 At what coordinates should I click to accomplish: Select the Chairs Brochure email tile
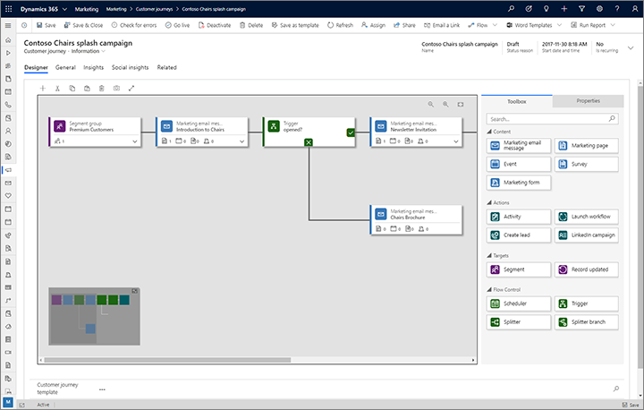coord(416,219)
